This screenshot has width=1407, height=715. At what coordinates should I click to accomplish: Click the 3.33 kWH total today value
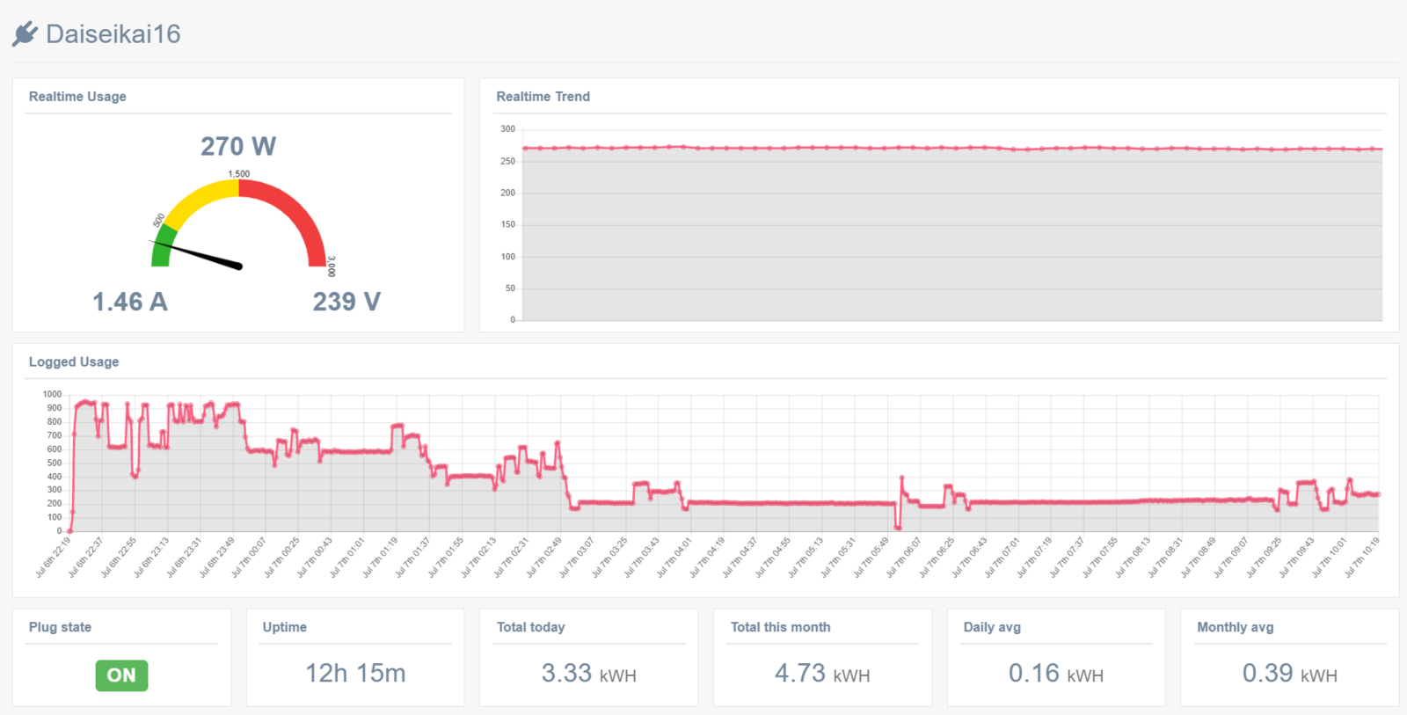(588, 674)
